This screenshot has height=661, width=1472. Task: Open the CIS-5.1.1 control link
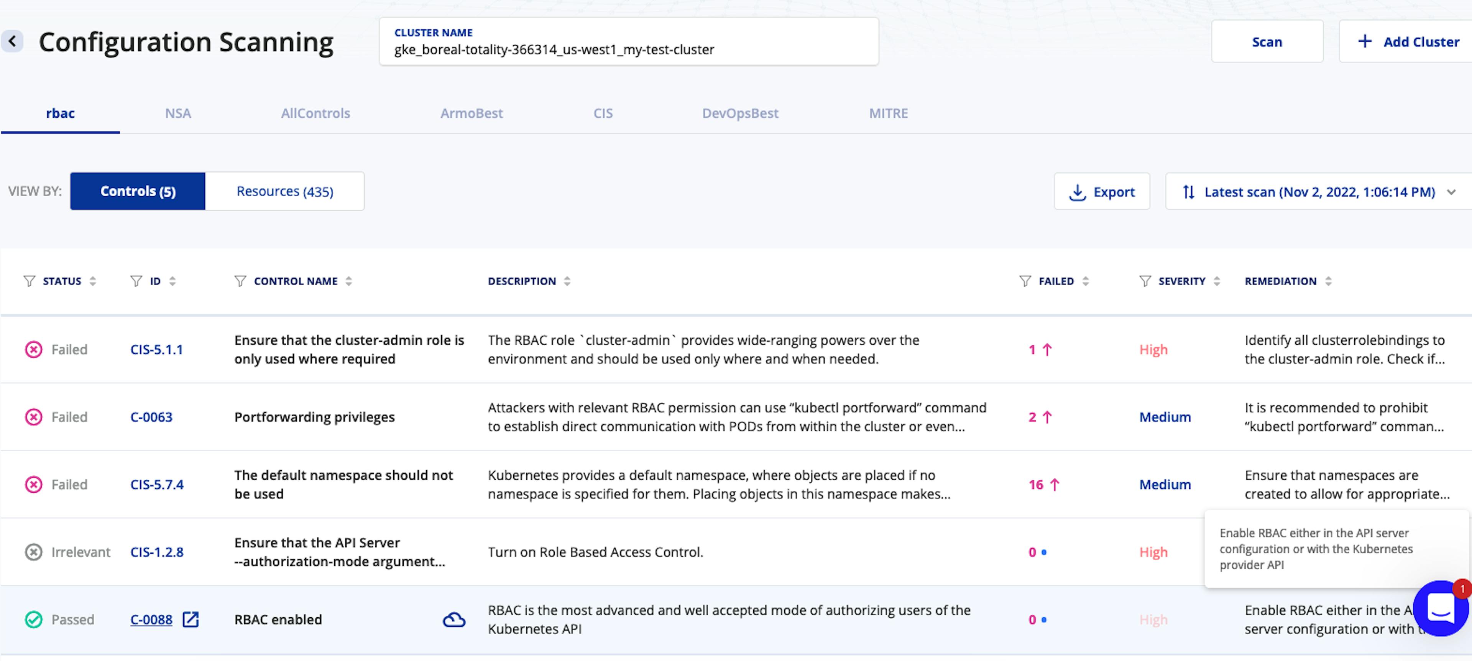tap(156, 350)
